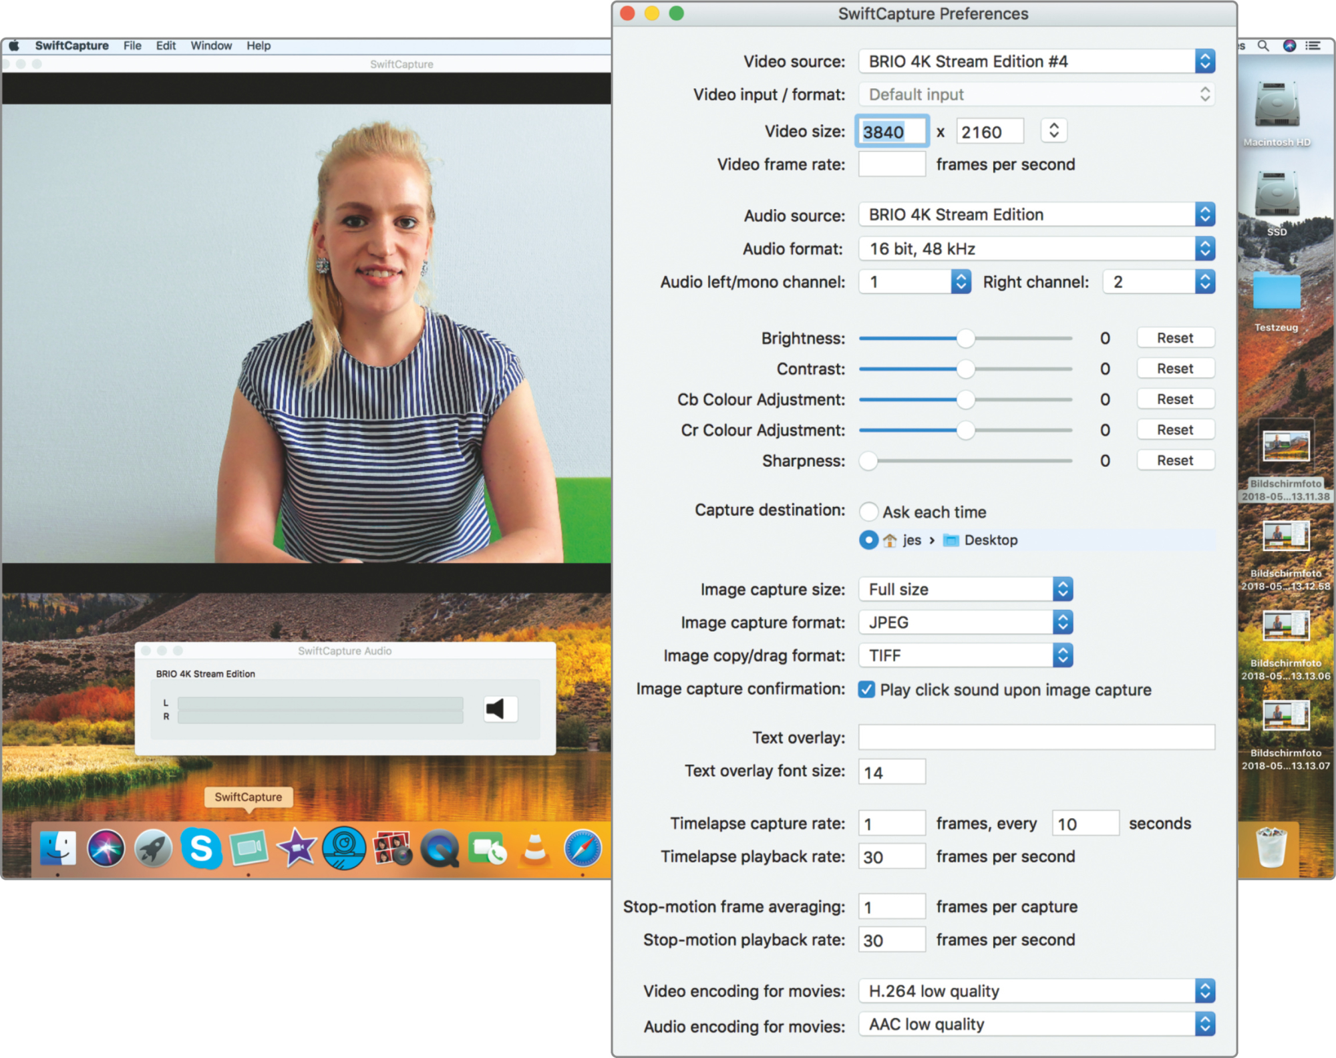Click the Spotlight search magnifier icon
Screen dimensions: 1336x1058
[1263, 45]
